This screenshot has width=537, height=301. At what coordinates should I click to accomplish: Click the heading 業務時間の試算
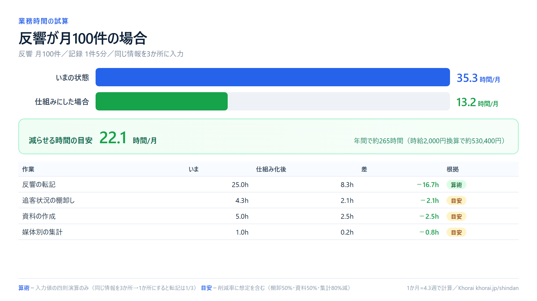pos(43,21)
